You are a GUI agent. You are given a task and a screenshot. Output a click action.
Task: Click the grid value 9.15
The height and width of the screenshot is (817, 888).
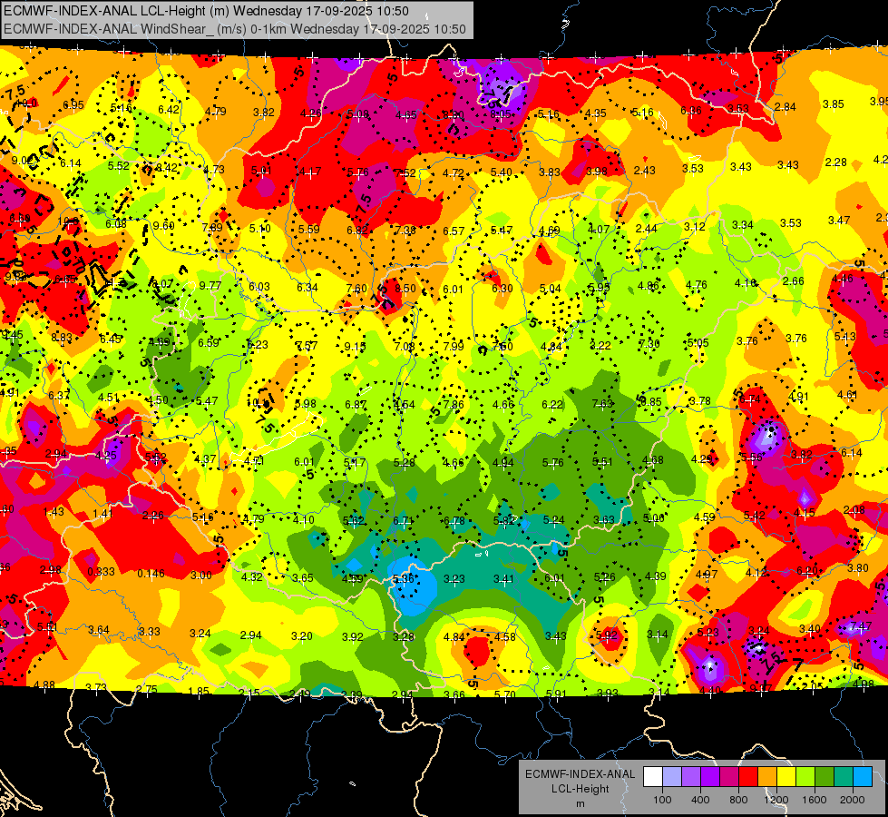click(355, 346)
